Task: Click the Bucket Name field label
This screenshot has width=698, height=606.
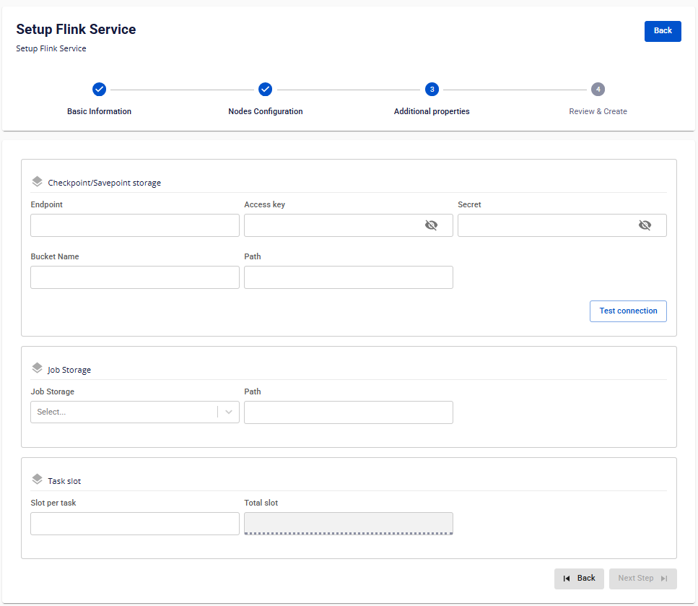Action: (x=55, y=256)
